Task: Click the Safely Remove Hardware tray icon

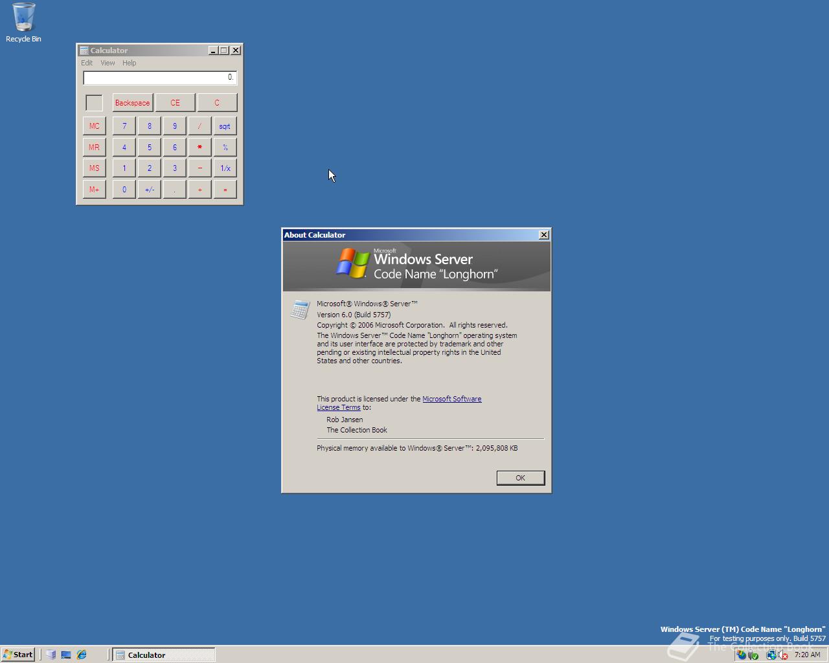Action: pos(753,655)
